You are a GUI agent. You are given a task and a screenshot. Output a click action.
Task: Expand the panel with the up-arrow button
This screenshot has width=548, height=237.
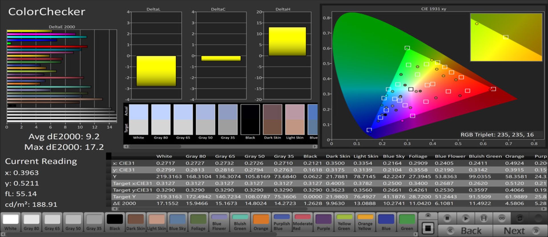click(x=428, y=216)
